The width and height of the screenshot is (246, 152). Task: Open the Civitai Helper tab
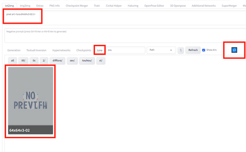(114, 6)
